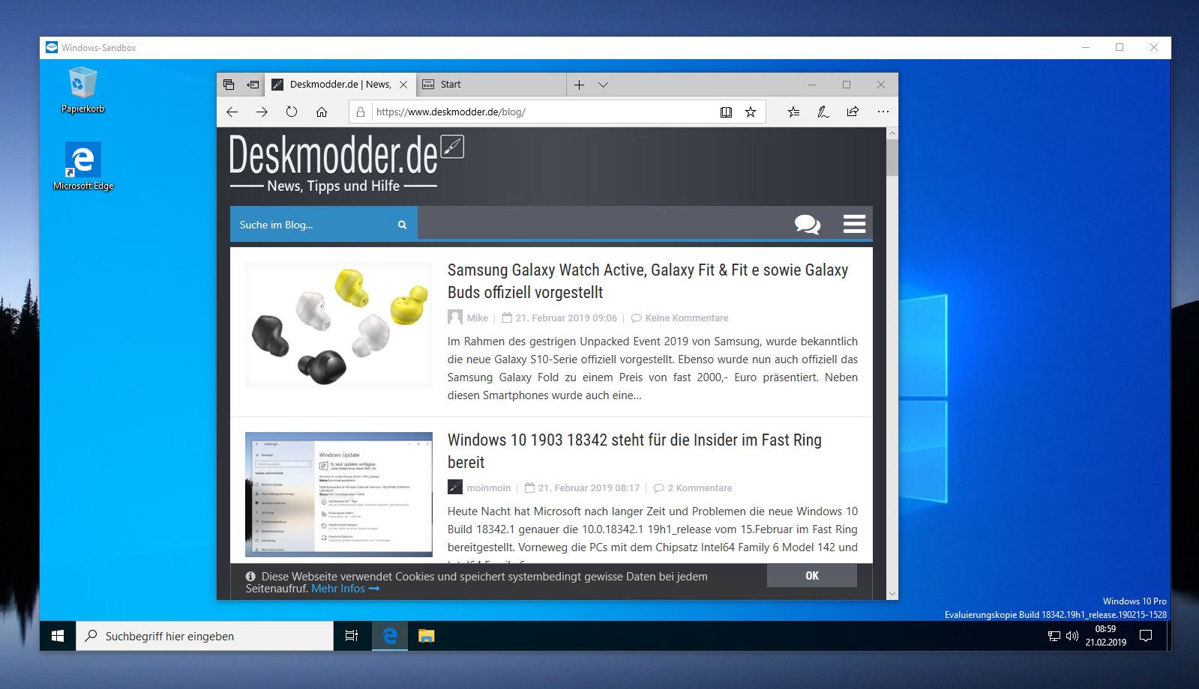
Task: Open Keine Kommentare link
Action: click(686, 318)
